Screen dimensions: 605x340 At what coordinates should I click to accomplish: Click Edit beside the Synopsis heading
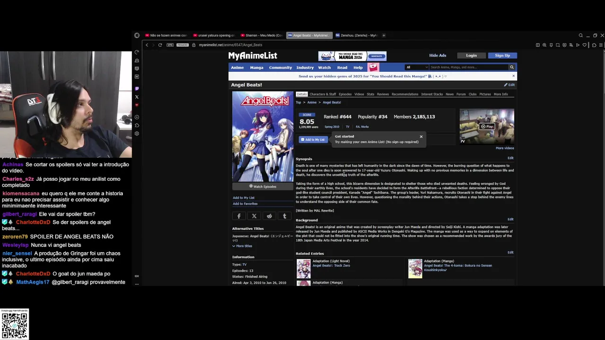510,158
